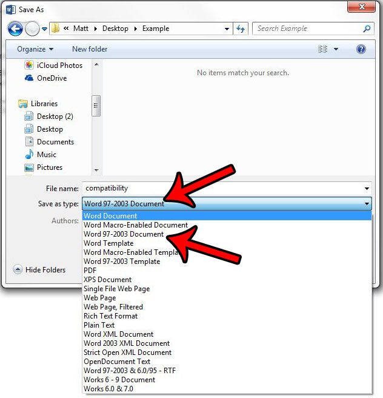Select the Music library

(47, 154)
